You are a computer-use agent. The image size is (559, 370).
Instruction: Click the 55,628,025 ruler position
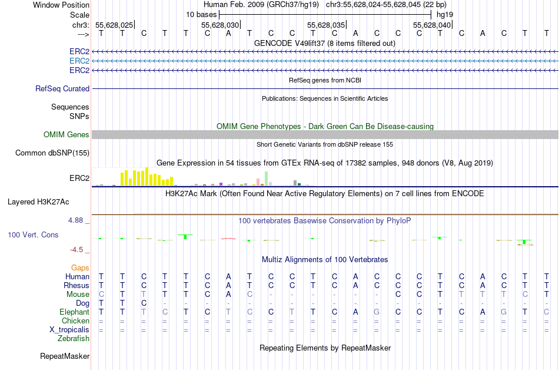click(x=114, y=25)
